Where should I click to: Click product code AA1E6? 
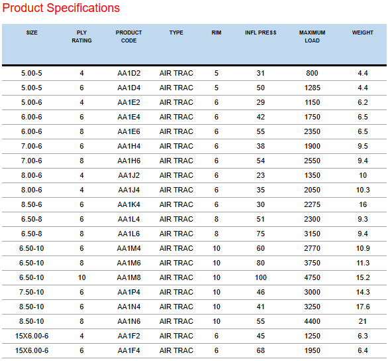(x=128, y=131)
